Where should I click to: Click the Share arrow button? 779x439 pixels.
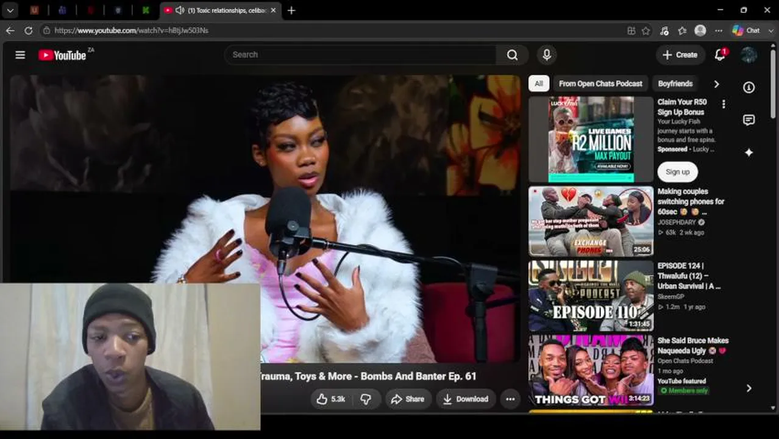[x=408, y=399]
